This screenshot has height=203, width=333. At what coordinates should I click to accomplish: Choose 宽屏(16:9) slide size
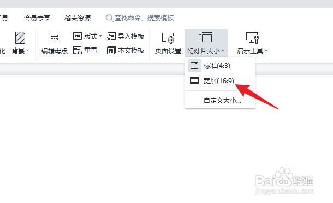[x=220, y=81]
